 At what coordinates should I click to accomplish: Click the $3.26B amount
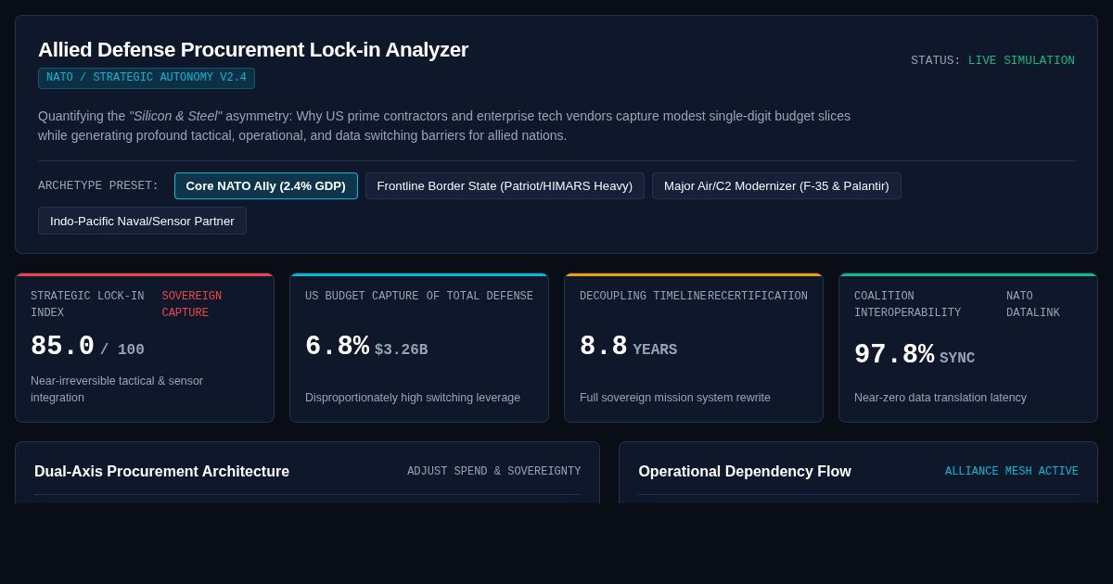(401, 349)
